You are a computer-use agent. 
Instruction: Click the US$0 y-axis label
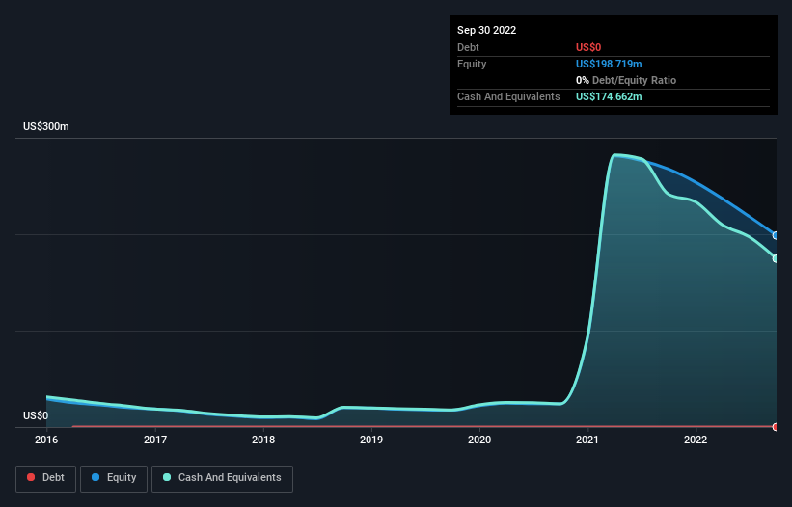coord(36,415)
